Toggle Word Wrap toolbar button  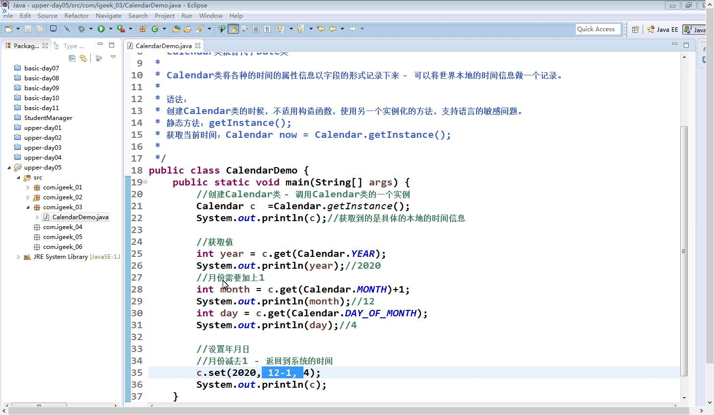[x=244, y=29]
